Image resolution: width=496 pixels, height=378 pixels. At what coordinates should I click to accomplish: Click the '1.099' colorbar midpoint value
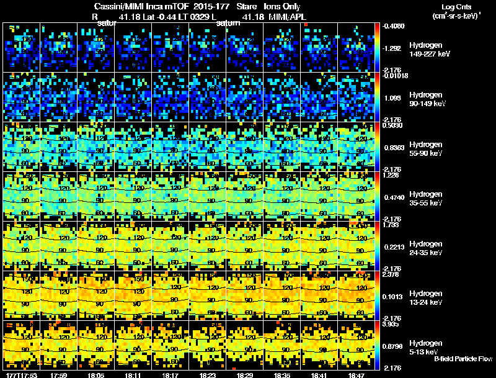392,98
